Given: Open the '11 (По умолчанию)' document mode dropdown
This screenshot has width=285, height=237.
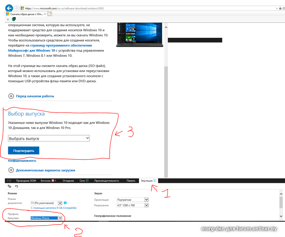Looking at the screenshot, I should click(46, 203).
